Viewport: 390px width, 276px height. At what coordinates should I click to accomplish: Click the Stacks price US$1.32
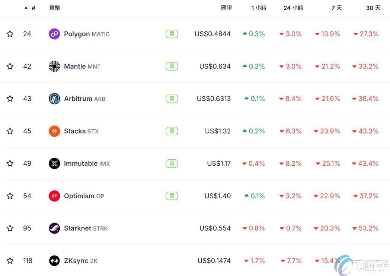pos(218,131)
